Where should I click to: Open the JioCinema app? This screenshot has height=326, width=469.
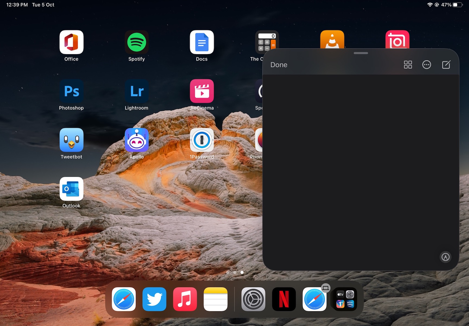pos(202,91)
